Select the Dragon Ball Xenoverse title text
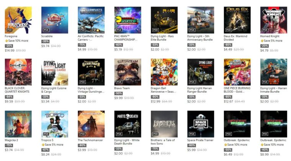Viewport: 291px width, 161px height. click(163, 90)
